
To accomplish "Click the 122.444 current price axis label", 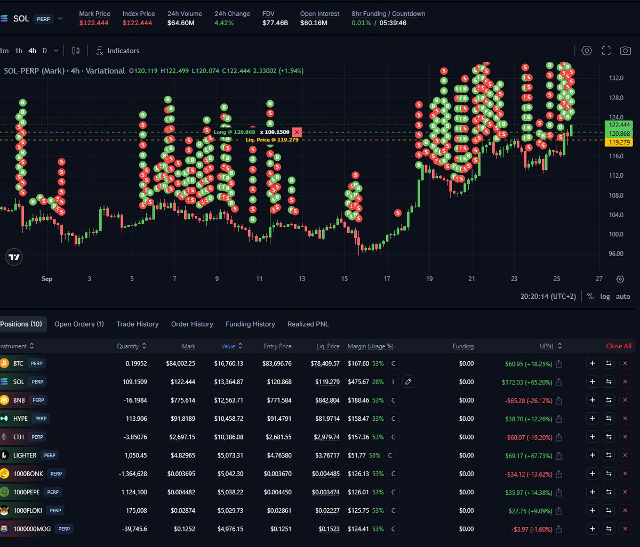I will tap(619, 125).
